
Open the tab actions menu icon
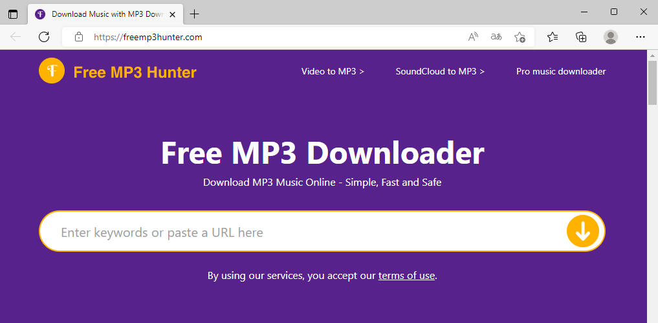pos(13,14)
